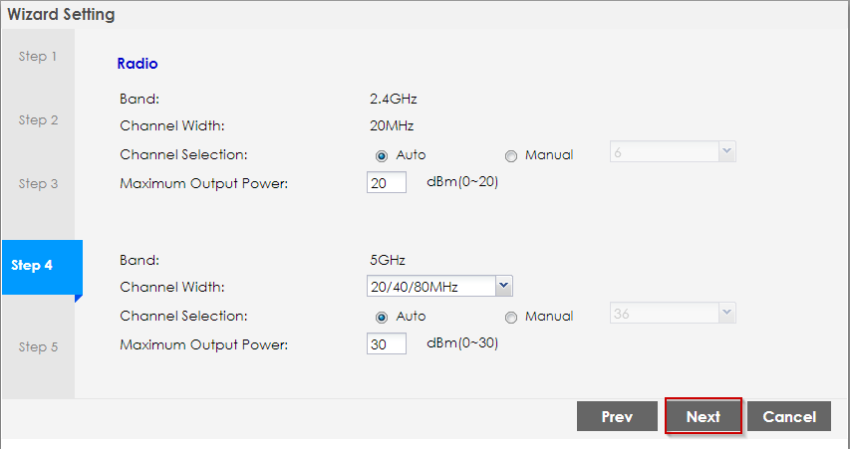This screenshot has width=850, height=449.
Task: Click the 5GHz channel width dropdown arrow
Action: click(503, 287)
